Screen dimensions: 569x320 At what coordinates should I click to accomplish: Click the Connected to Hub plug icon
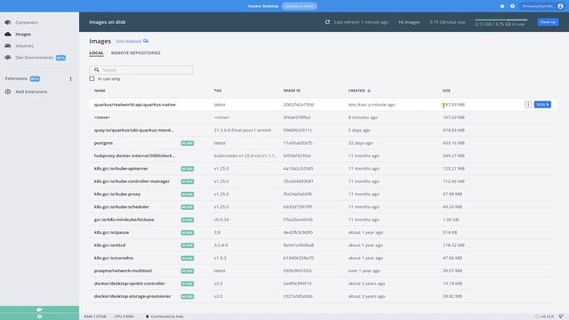pyautogui.click(x=148, y=316)
